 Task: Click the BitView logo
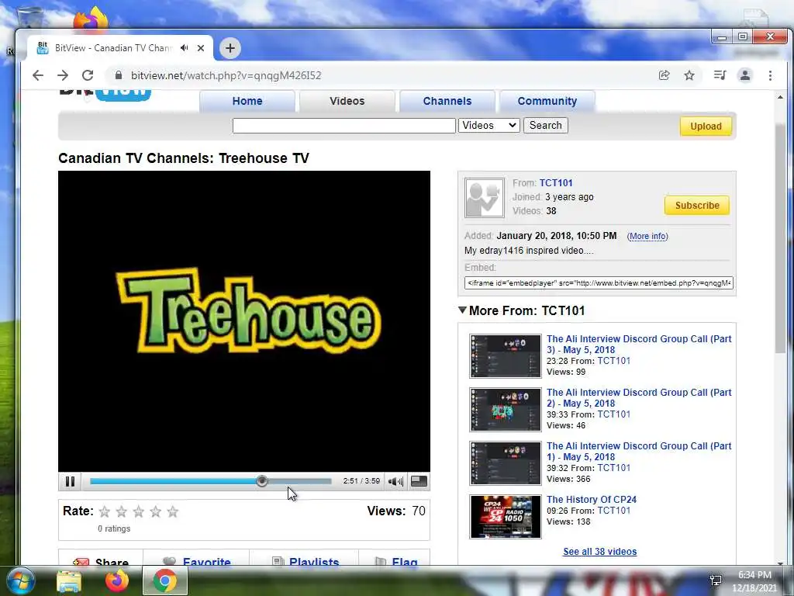coord(105,95)
